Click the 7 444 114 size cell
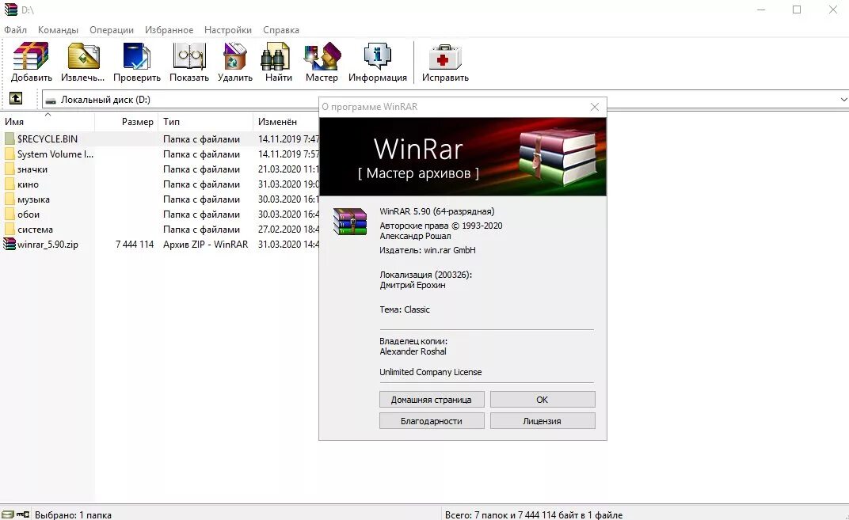This screenshot has height=520, width=849. point(135,245)
